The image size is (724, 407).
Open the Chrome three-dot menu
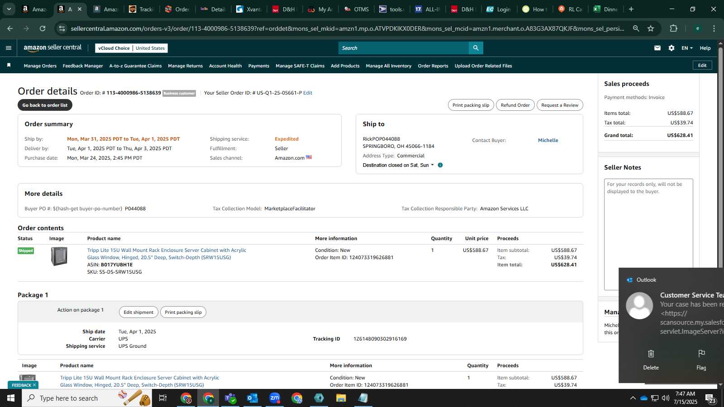[714, 28]
